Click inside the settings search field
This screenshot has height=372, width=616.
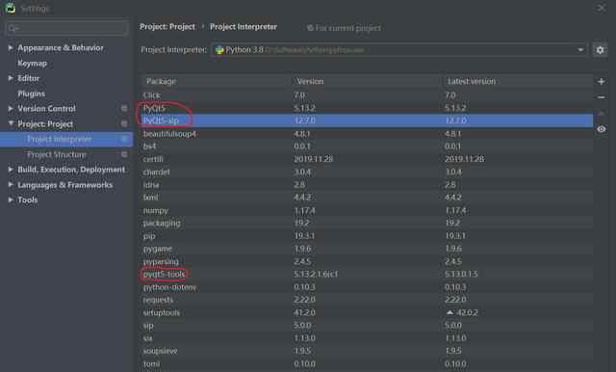pos(66,28)
